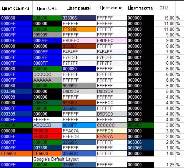Click the CTR column header

pyautogui.click(x=163, y=8)
